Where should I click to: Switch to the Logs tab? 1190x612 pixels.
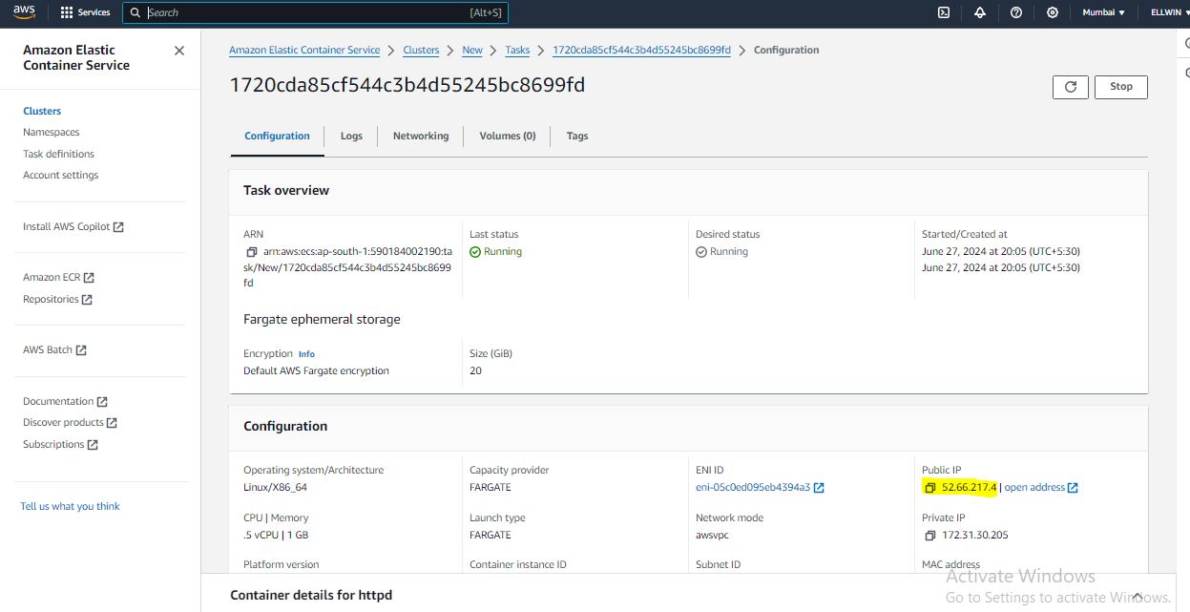coord(351,137)
